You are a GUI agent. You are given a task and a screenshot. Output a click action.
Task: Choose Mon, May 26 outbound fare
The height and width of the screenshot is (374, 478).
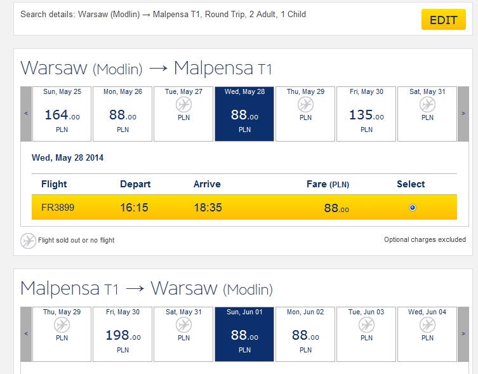[x=123, y=114]
